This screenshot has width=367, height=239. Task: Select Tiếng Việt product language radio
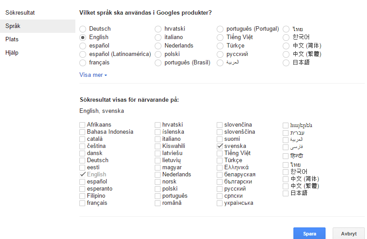(x=220, y=37)
